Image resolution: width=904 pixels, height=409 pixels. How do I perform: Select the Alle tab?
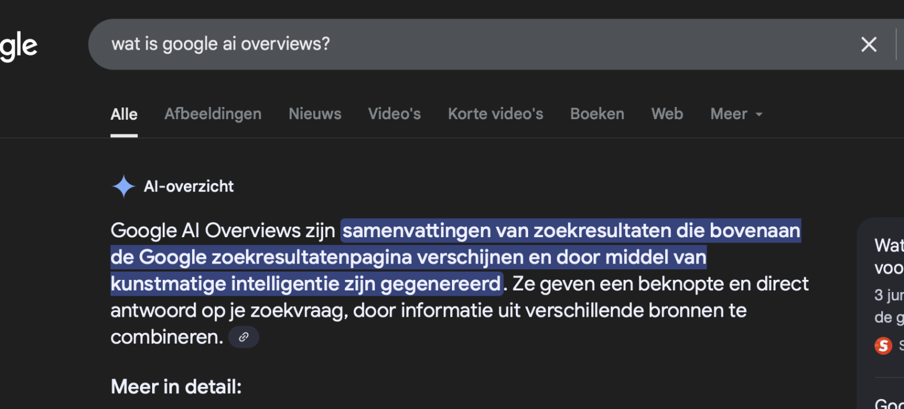pos(124,114)
